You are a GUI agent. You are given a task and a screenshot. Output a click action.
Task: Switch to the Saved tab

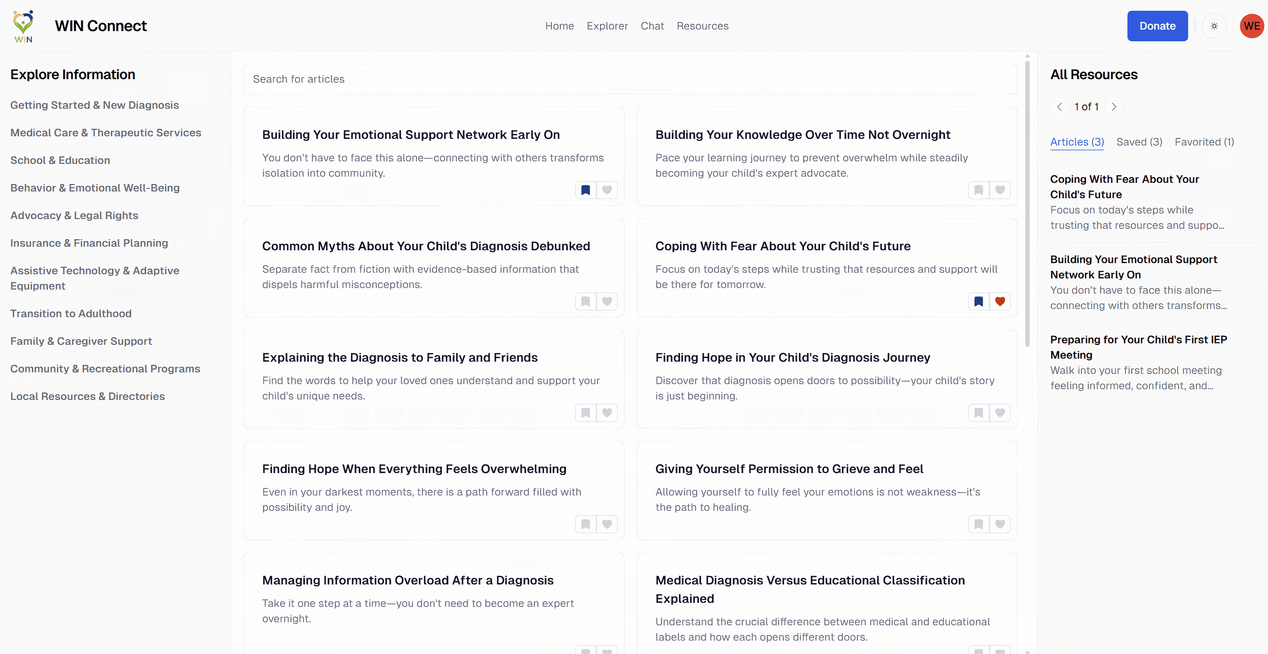tap(1139, 142)
